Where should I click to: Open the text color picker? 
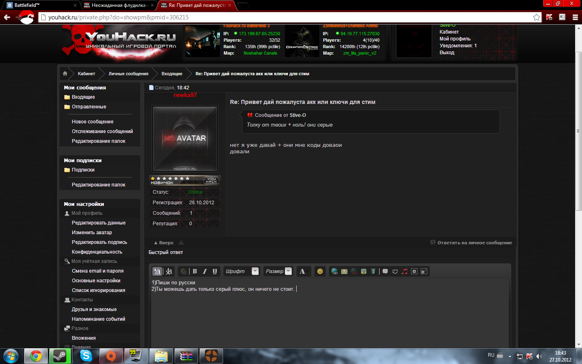click(x=303, y=271)
